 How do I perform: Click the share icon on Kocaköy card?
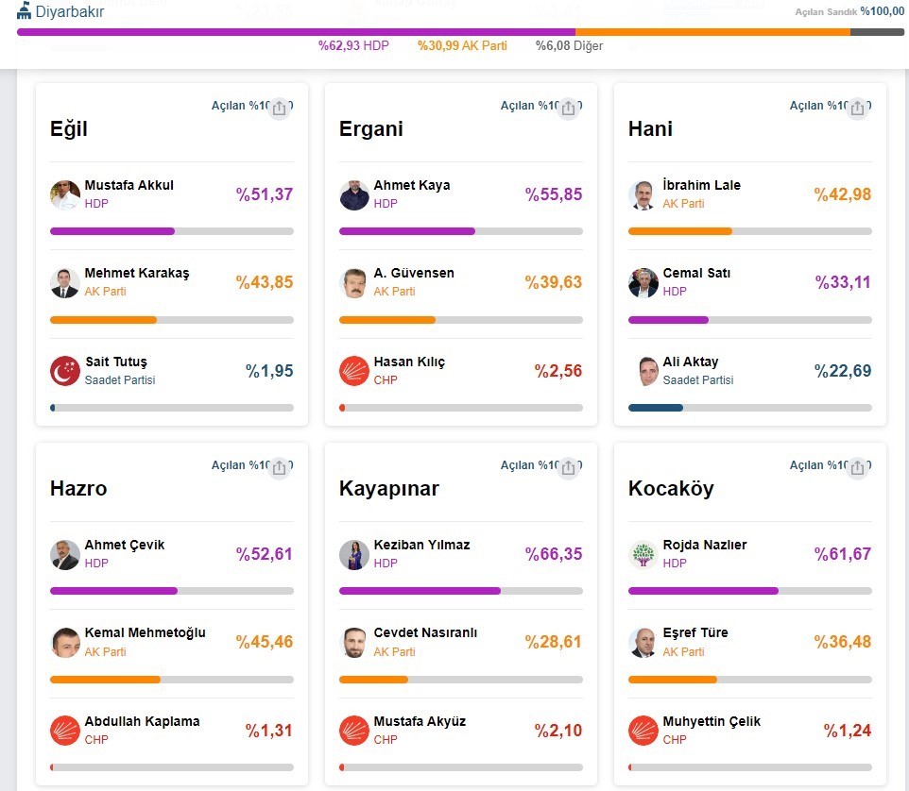coord(857,468)
